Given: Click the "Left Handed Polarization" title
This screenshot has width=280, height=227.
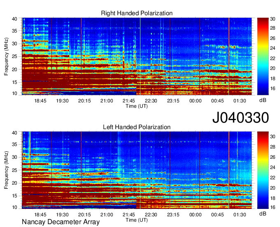Looking at the screenshot, I should [137, 127].
